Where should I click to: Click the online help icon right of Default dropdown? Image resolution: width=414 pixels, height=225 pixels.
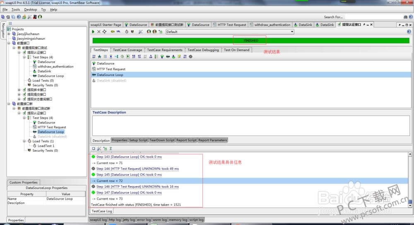409,31
